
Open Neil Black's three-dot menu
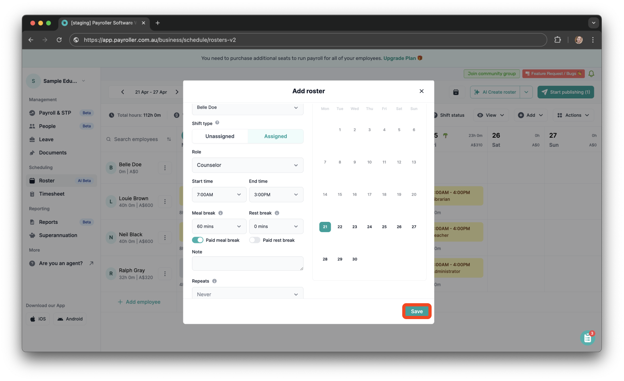165,238
